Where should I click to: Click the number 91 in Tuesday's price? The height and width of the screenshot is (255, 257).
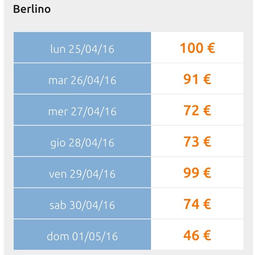(191, 79)
